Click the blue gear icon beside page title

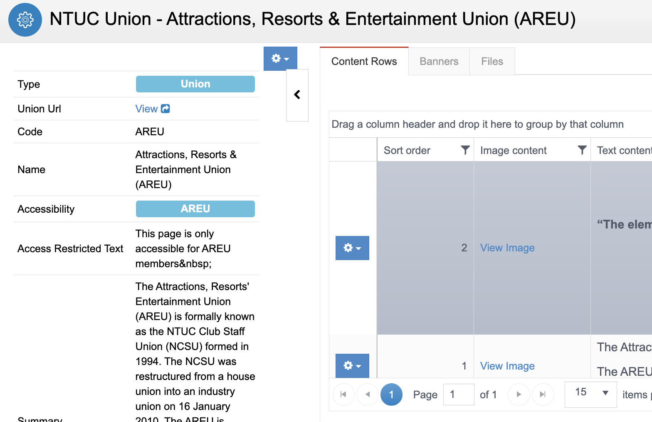[25, 20]
